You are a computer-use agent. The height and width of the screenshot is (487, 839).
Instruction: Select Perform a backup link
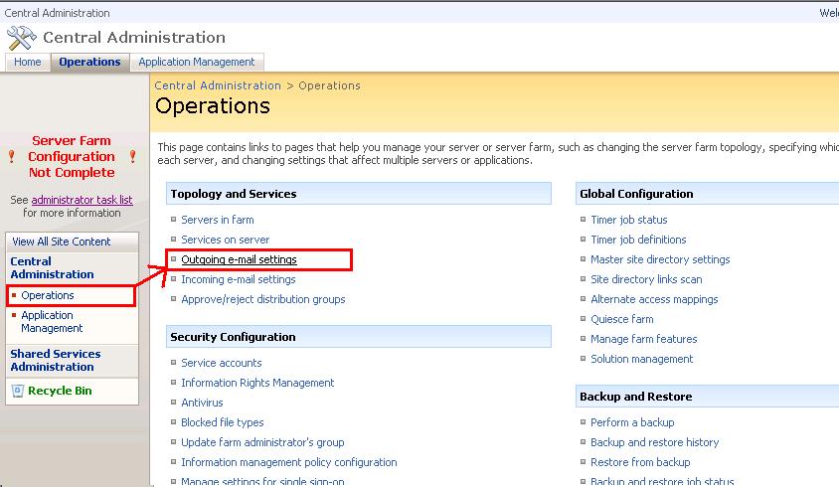(632, 422)
